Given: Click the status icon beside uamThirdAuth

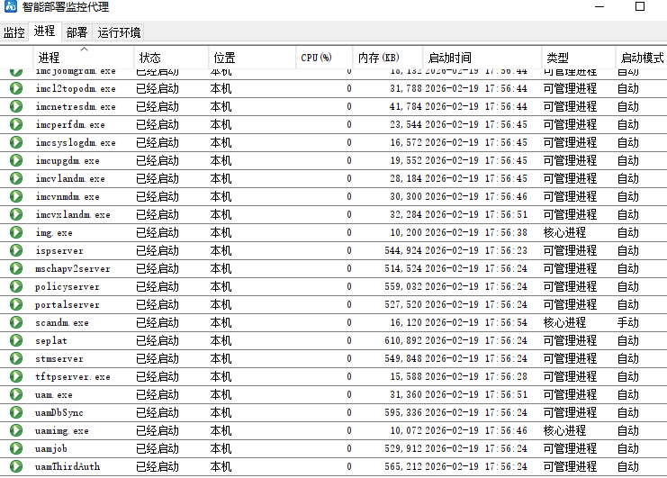Looking at the screenshot, I should pyautogui.click(x=16, y=466).
